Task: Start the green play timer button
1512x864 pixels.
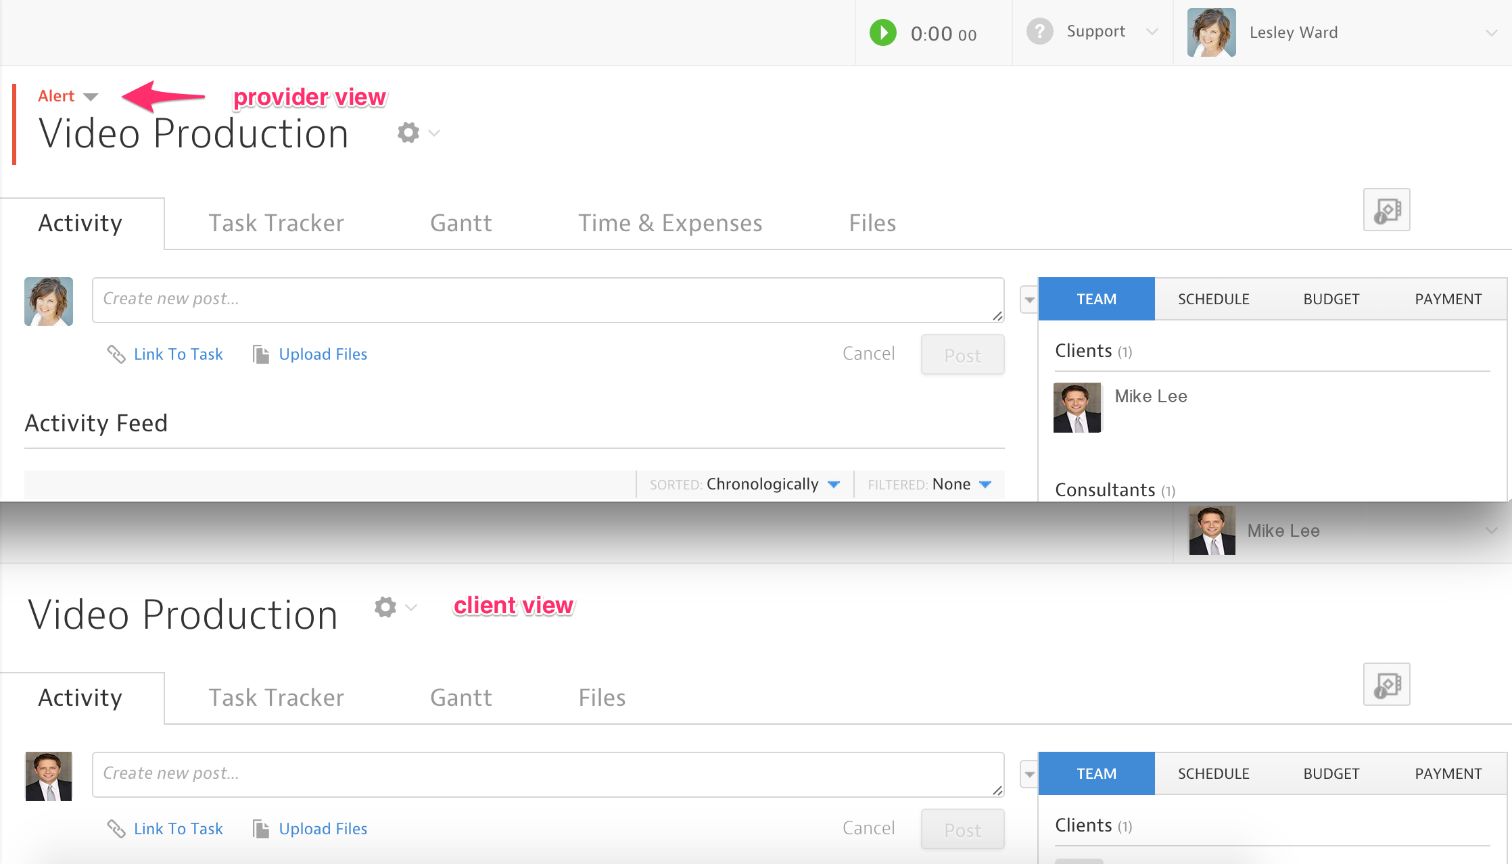Action: [882, 32]
